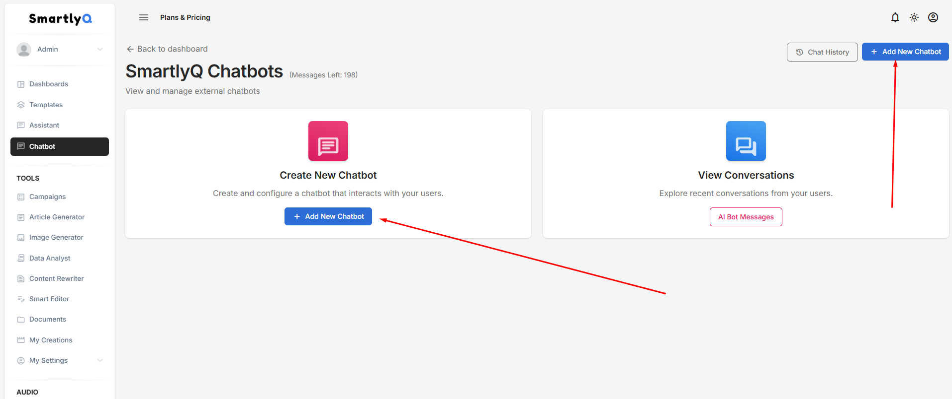Click the Admin avatar image

tap(24, 49)
